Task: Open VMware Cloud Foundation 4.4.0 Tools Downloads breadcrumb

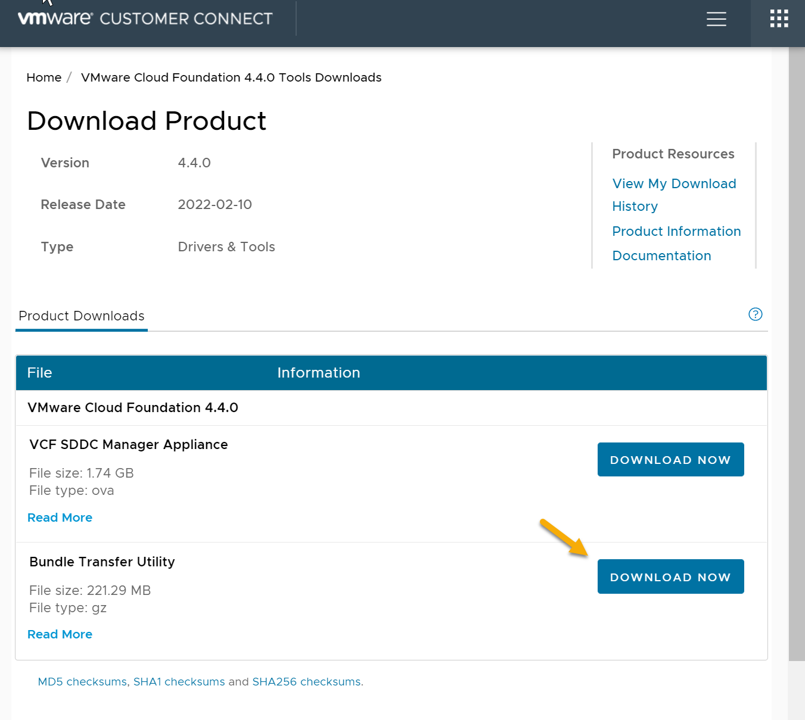Action: point(231,77)
